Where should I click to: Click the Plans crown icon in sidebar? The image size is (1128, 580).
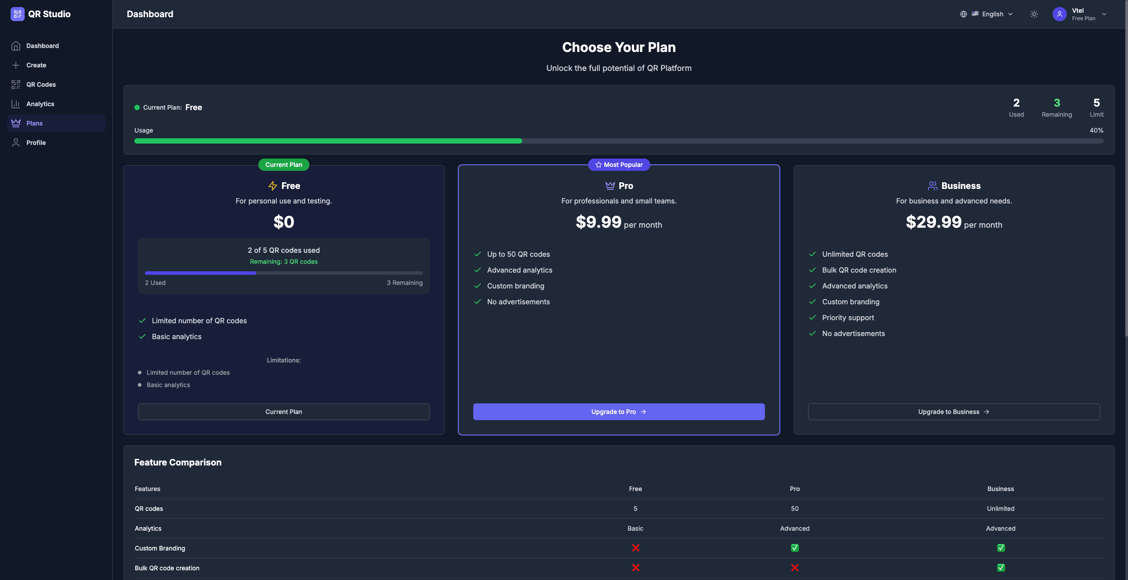[x=16, y=123]
